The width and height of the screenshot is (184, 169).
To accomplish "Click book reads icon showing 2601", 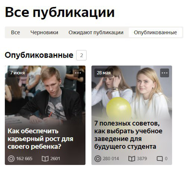I will coord(45,159).
